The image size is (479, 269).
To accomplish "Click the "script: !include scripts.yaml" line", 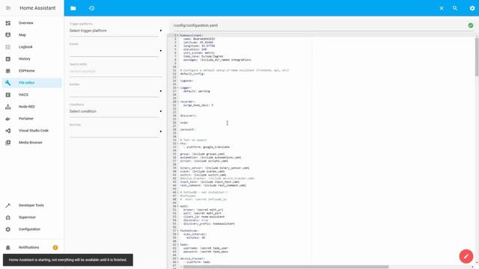I will 204,161.
